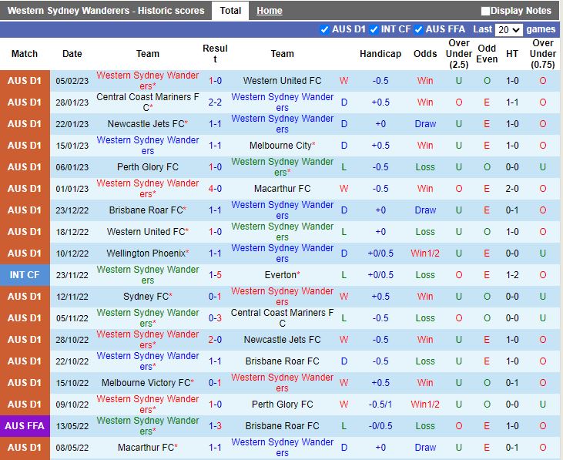Click the Handicap column header
The image size is (563, 460).
[x=380, y=54]
